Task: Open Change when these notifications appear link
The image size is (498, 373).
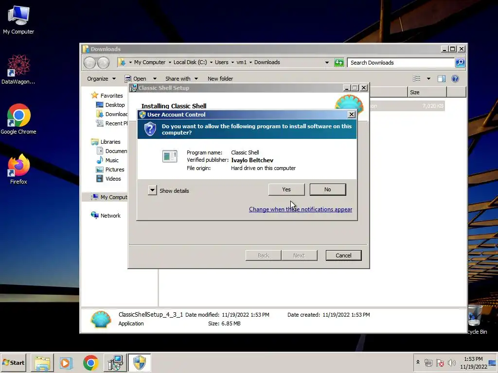Action: click(x=301, y=209)
